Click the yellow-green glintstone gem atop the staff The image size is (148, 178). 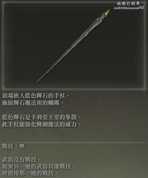(106, 14)
